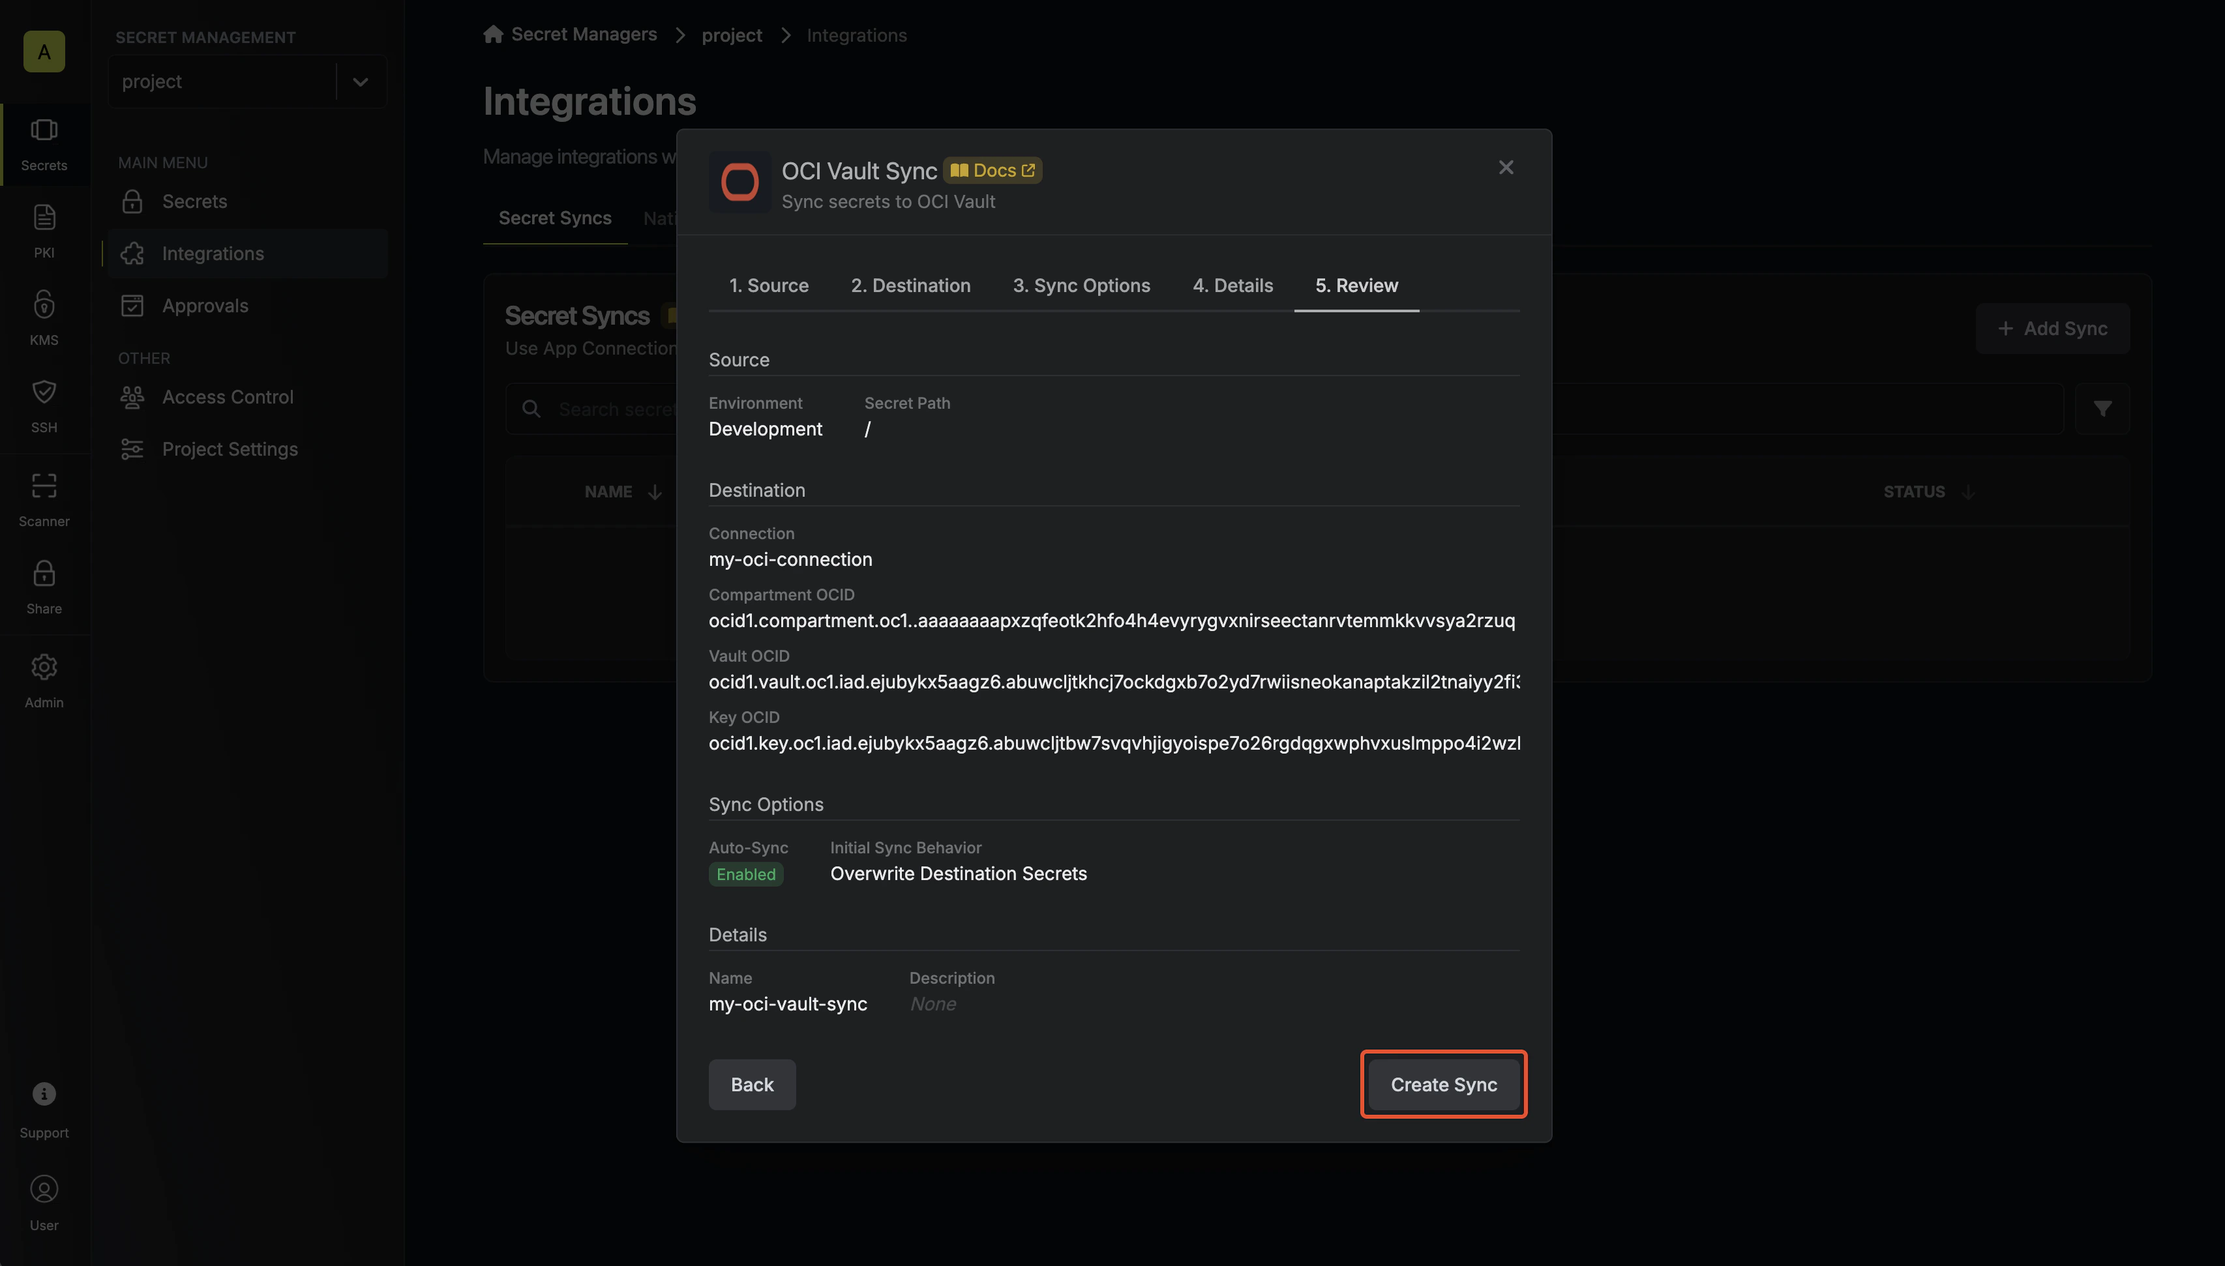2225x1266 pixels.
Task: Open the Docs link in the dialog
Action: point(992,170)
